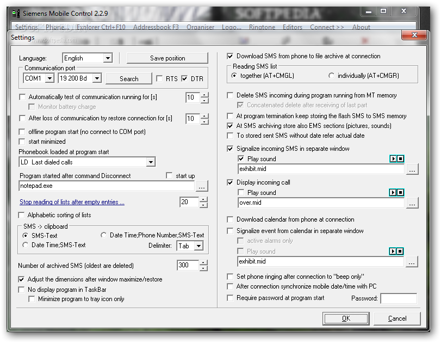Open the Addressbook F3 menu
441x343 pixels.
[x=156, y=27]
